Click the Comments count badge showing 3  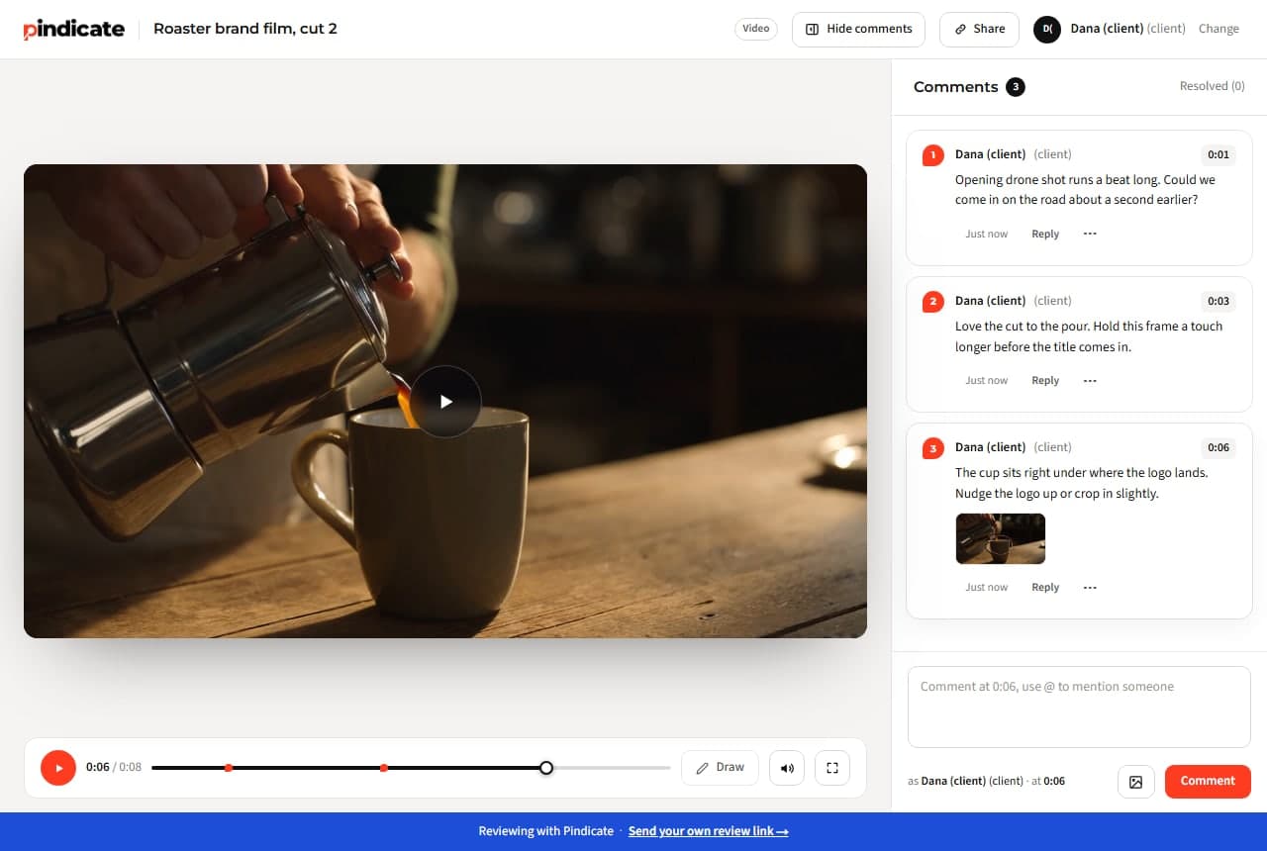(x=1016, y=87)
